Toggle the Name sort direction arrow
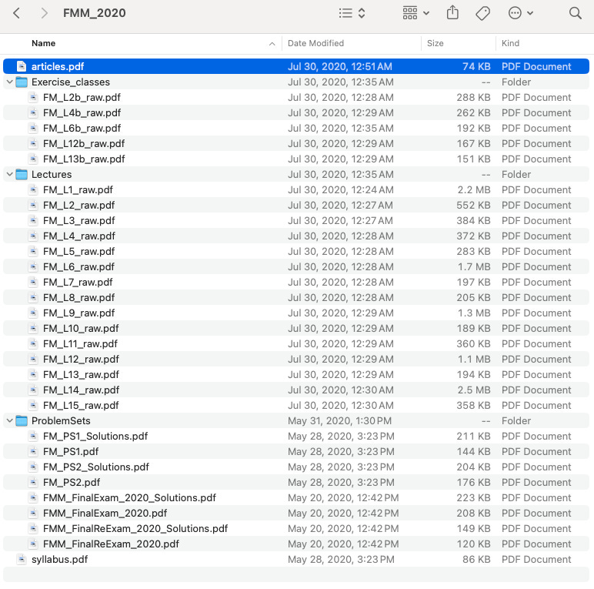This screenshot has height=589, width=594. 272,44
